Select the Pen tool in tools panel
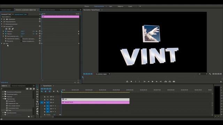223x125 pixels. pyautogui.click(x=37, y=109)
